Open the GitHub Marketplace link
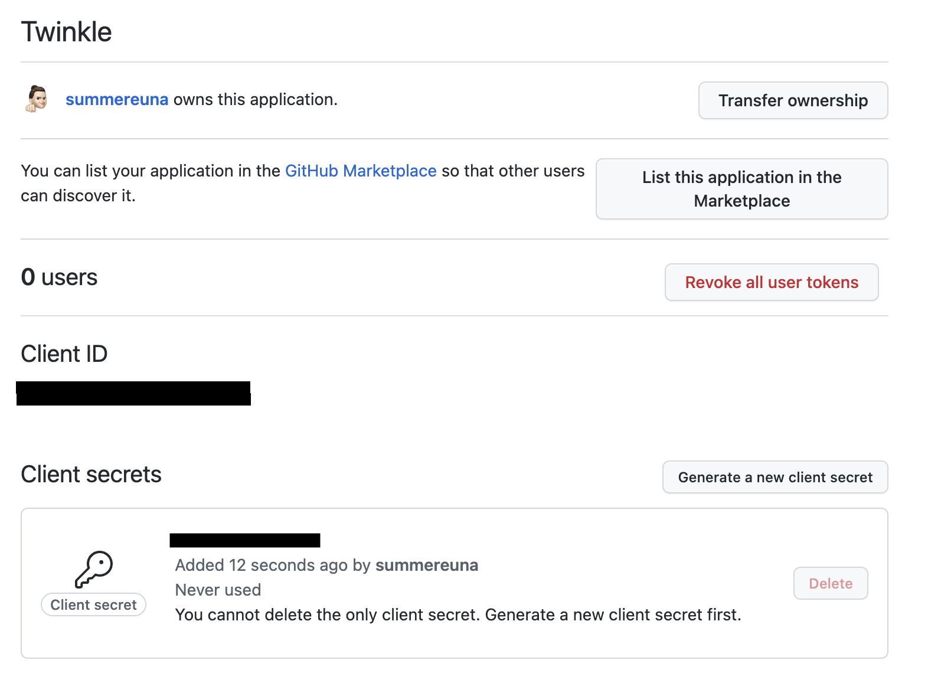Screen dimensions: 928x693 [361, 171]
